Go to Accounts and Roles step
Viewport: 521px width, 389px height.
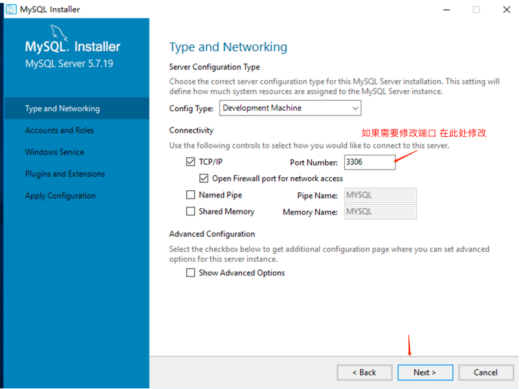point(60,130)
